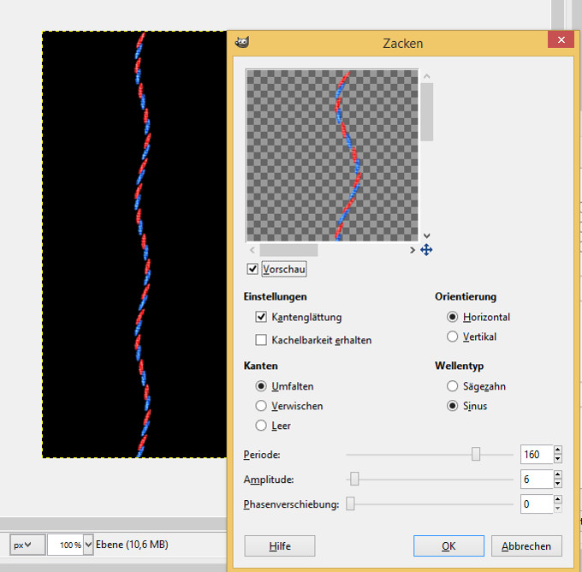Screen dimensions: 582x572
Task: Select Sägezahn wave type
Action: click(452, 386)
